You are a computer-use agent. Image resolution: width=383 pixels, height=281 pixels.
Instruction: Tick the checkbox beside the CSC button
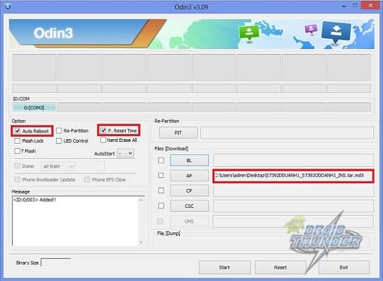[x=161, y=206]
